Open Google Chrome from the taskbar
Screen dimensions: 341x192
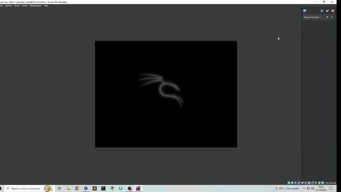tap(77, 188)
